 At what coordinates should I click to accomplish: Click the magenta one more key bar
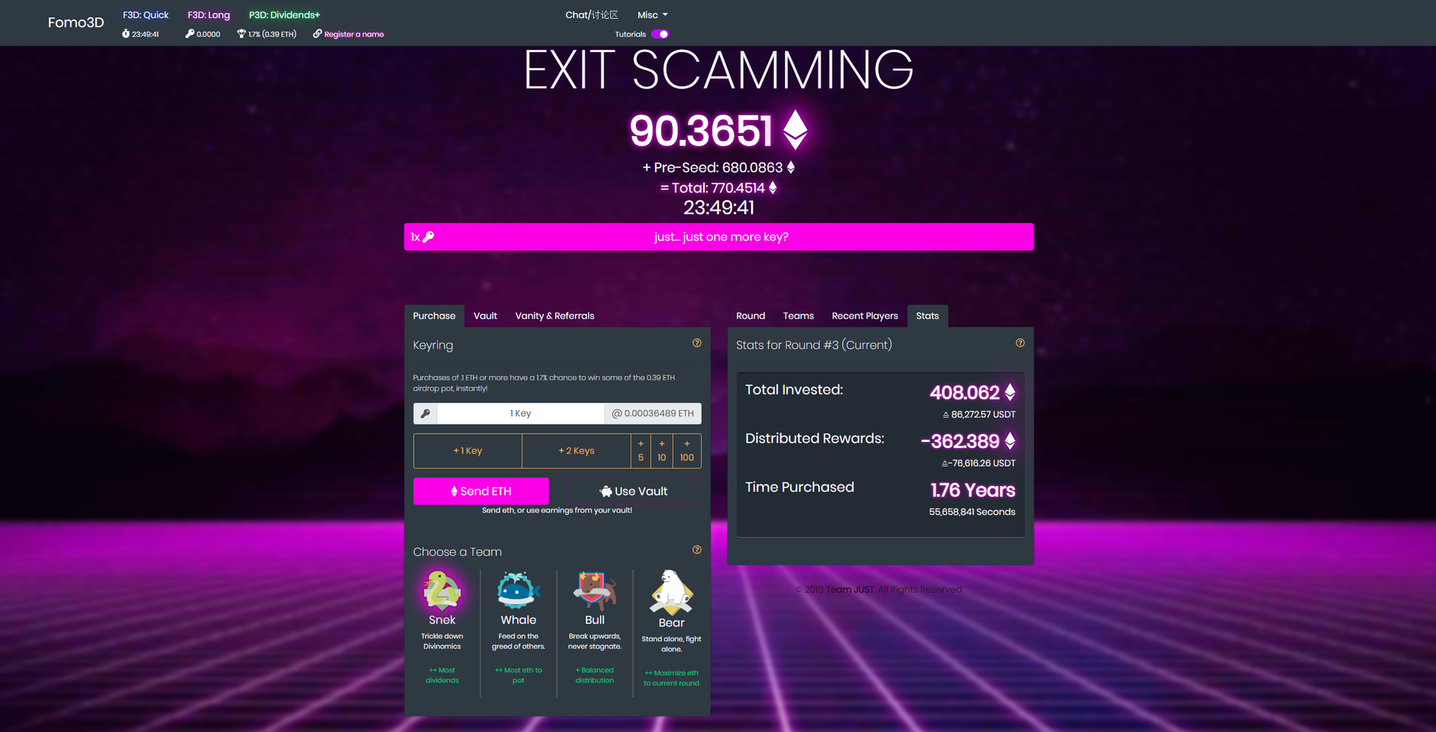click(x=719, y=236)
